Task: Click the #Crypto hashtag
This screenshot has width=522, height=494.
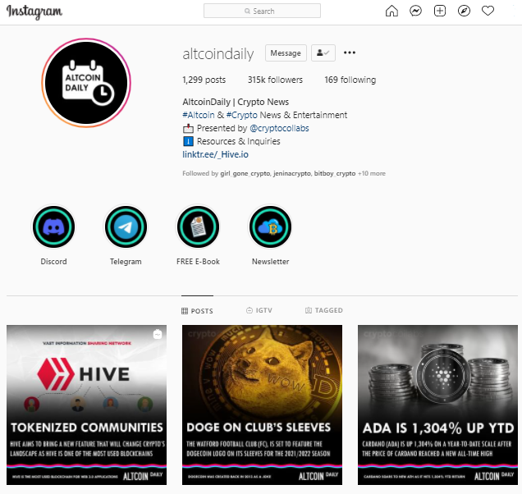Action: point(241,115)
